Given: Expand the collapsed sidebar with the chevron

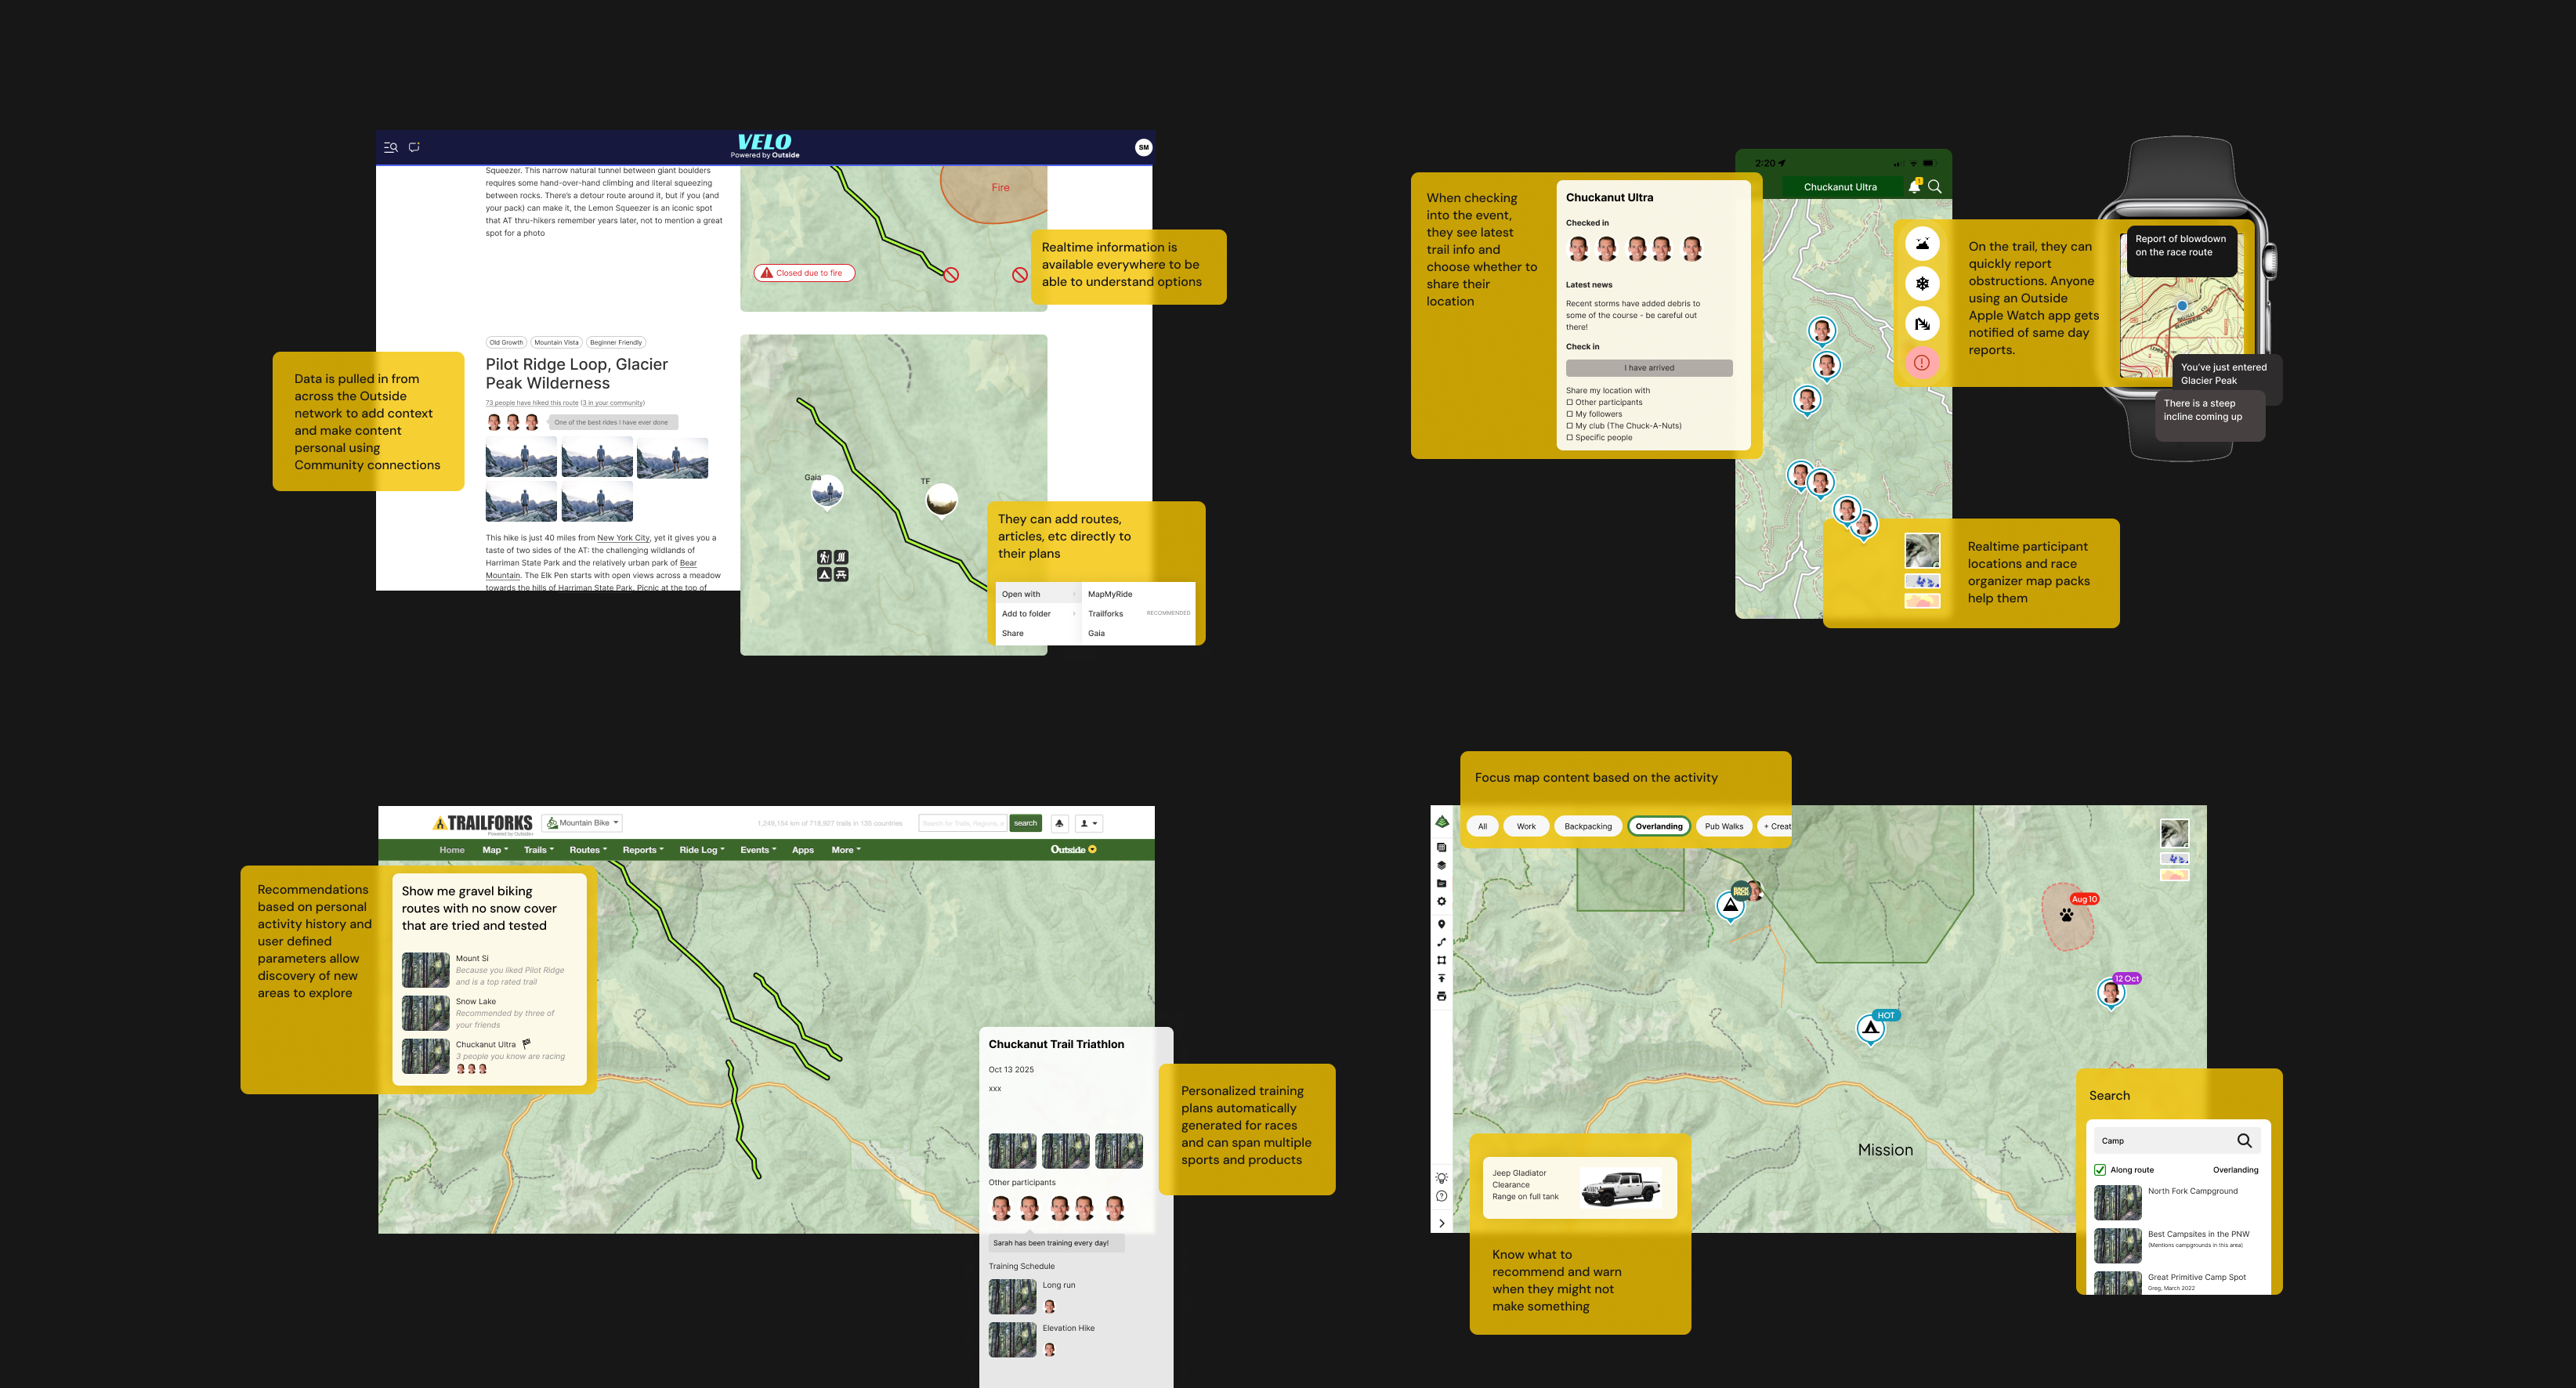Looking at the screenshot, I should point(1441,1223).
